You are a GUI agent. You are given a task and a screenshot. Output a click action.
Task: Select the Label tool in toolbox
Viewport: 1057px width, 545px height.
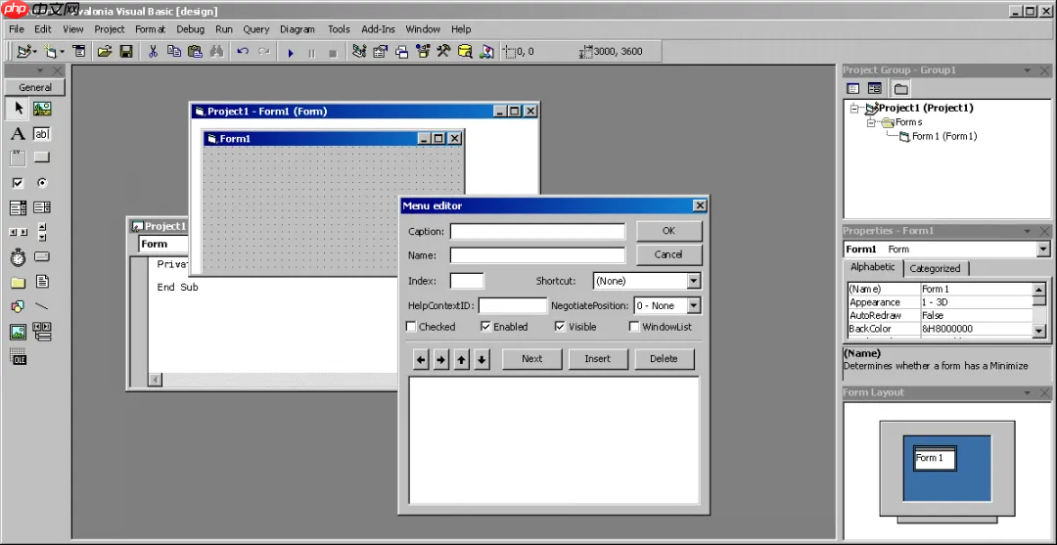coord(18,133)
